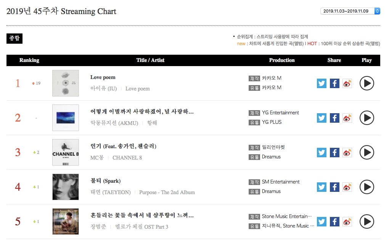Share Love poem on Twitter
389x242 pixels.
tap(321, 83)
